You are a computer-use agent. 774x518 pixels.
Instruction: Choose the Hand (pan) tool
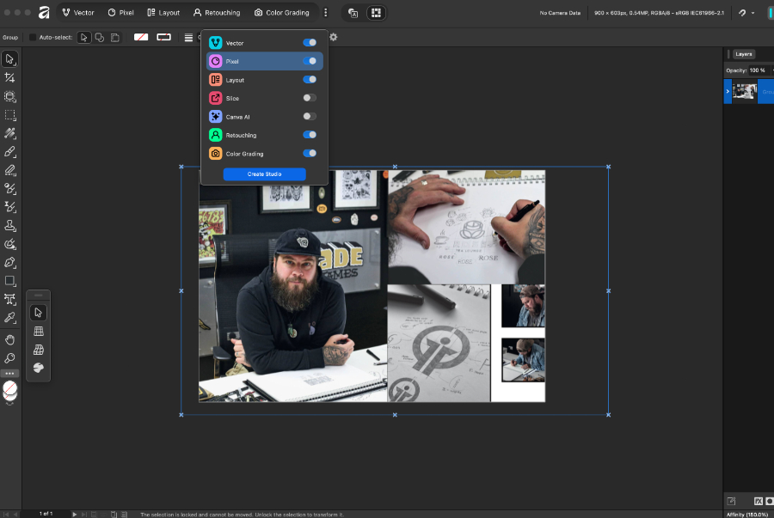[10, 340]
